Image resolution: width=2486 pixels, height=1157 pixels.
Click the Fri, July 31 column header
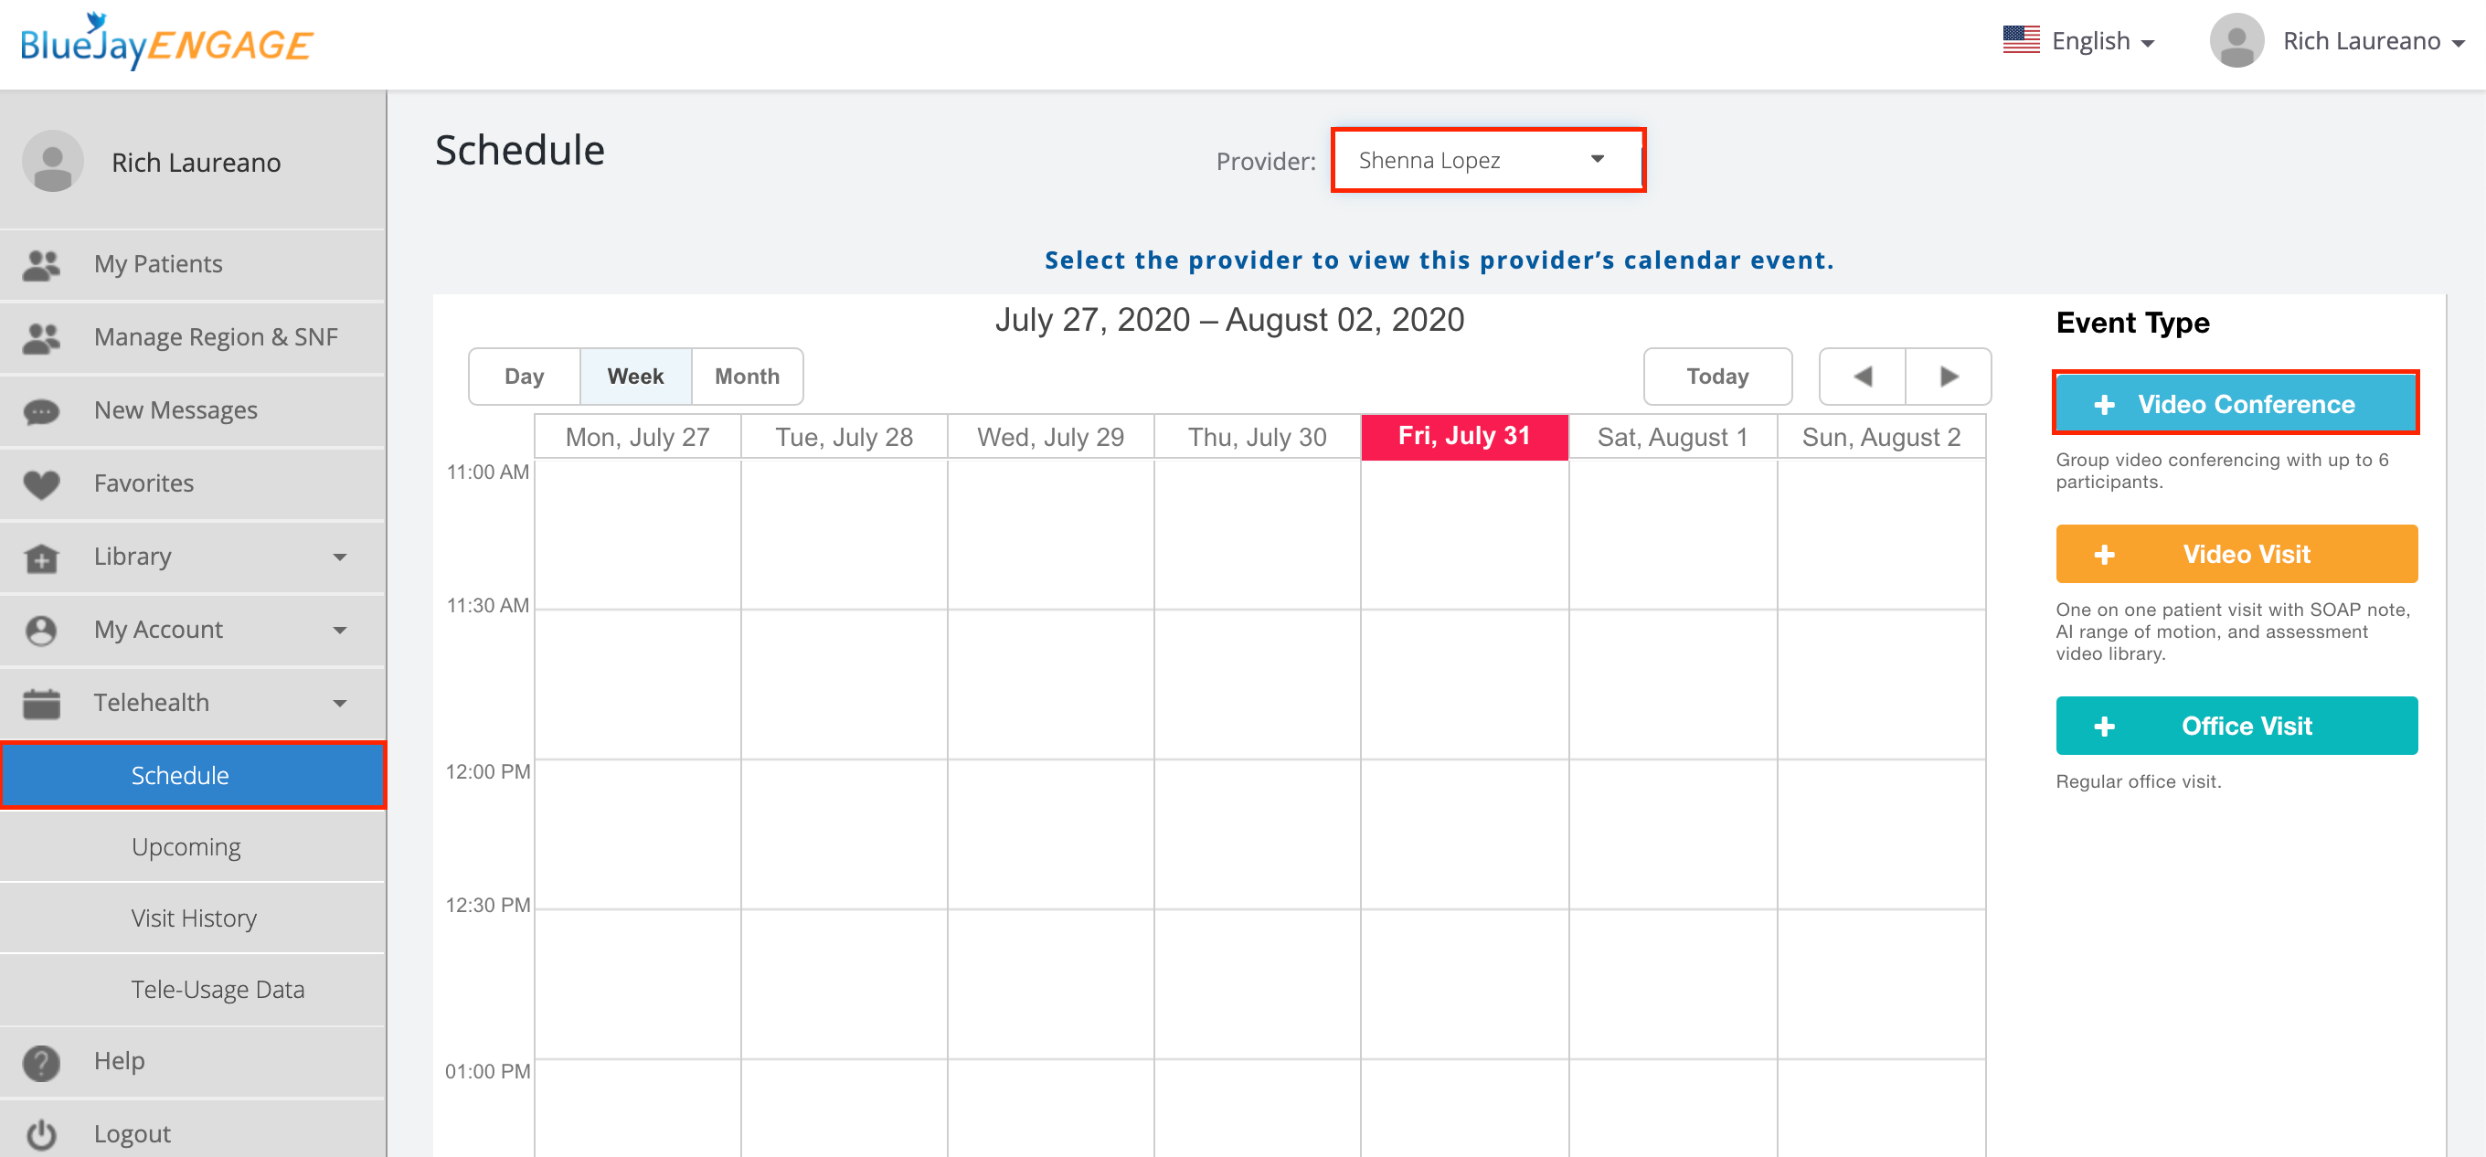coord(1463,436)
